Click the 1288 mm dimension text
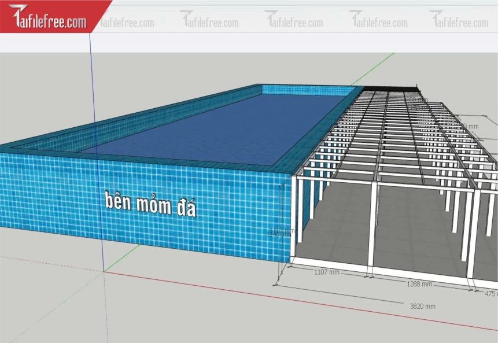The height and width of the screenshot is (343, 498). coord(419,284)
